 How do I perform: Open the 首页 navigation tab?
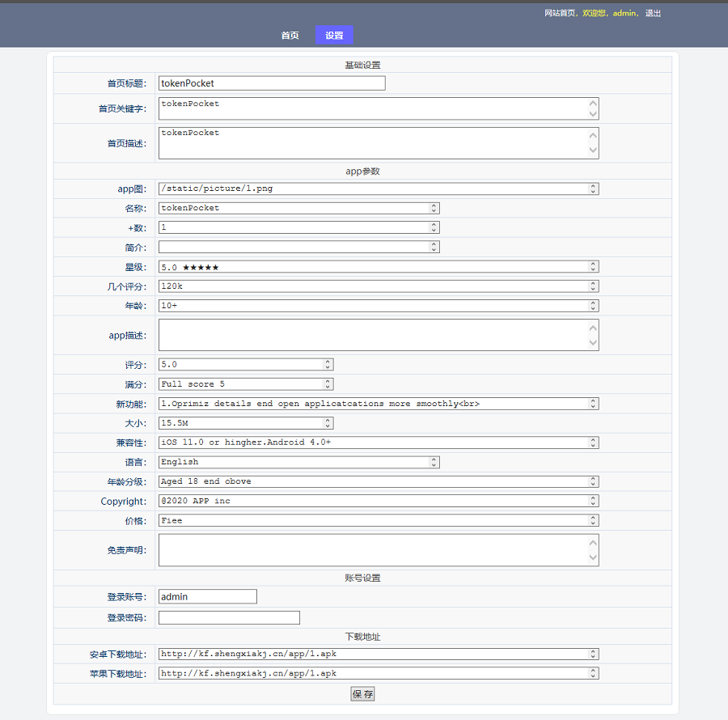290,36
